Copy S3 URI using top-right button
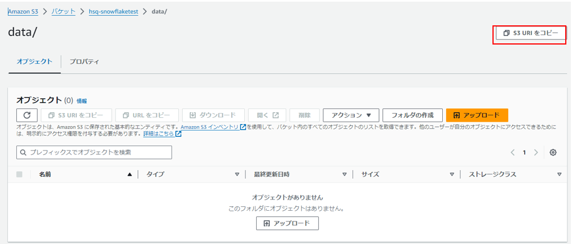This screenshot has height=244, width=572. pos(531,33)
